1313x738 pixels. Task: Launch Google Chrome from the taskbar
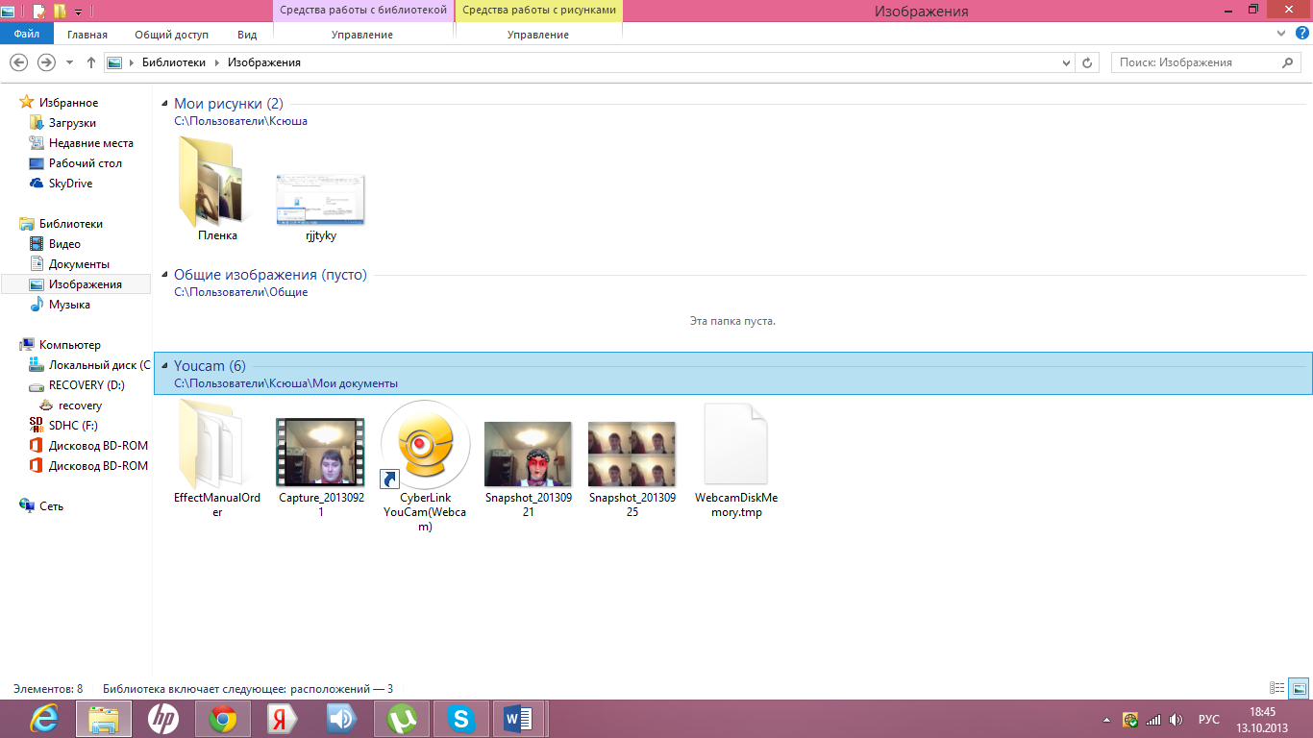tap(223, 719)
